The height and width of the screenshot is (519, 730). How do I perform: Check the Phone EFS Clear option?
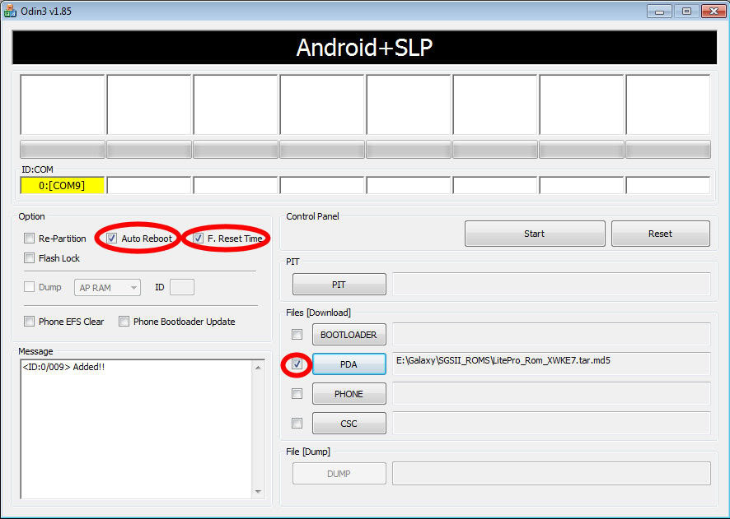pyautogui.click(x=30, y=321)
